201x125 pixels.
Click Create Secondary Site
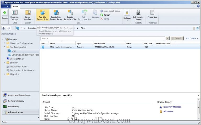[70, 15]
